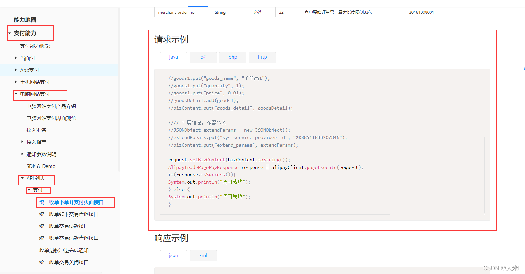
Task: Click the println("调用失败") code line
Action: [209, 197]
